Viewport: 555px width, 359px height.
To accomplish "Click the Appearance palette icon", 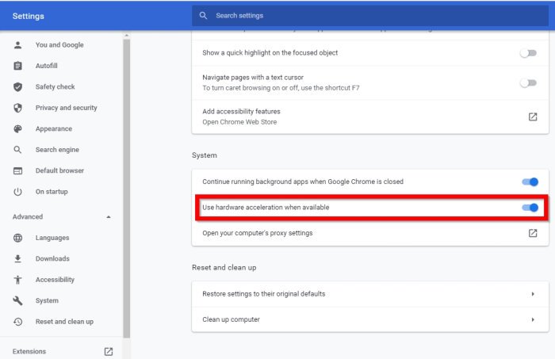I will click(x=17, y=129).
